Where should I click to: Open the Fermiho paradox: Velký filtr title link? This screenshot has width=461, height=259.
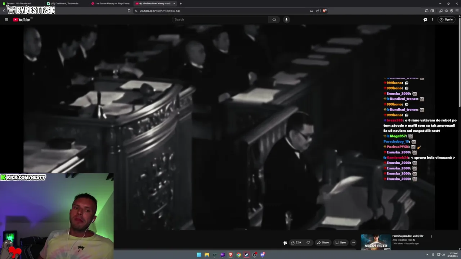[408, 236]
